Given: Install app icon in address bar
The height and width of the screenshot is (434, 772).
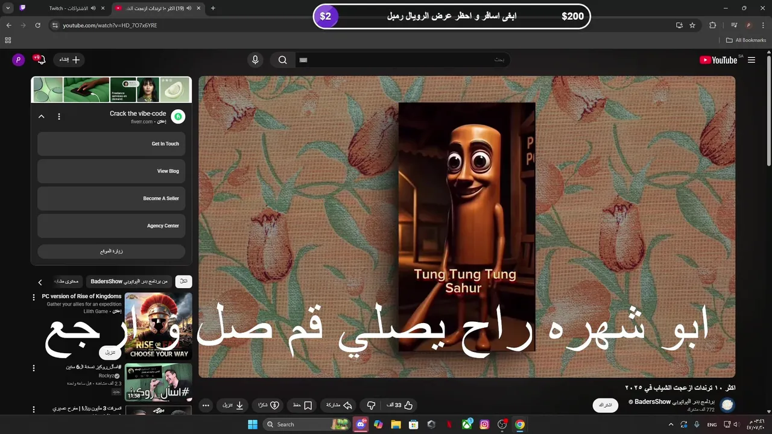Looking at the screenshot, I should tap(679, 25).
